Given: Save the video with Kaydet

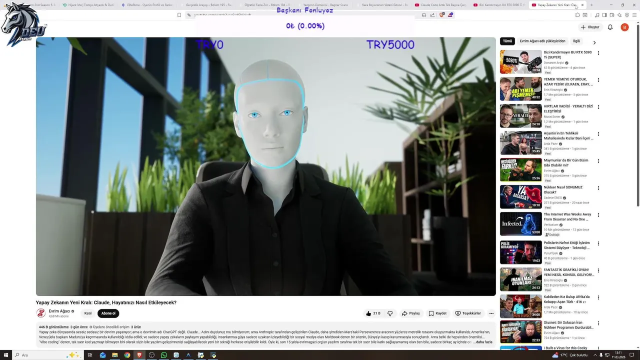Looking at the screenshot, I should tap(437, 313).
